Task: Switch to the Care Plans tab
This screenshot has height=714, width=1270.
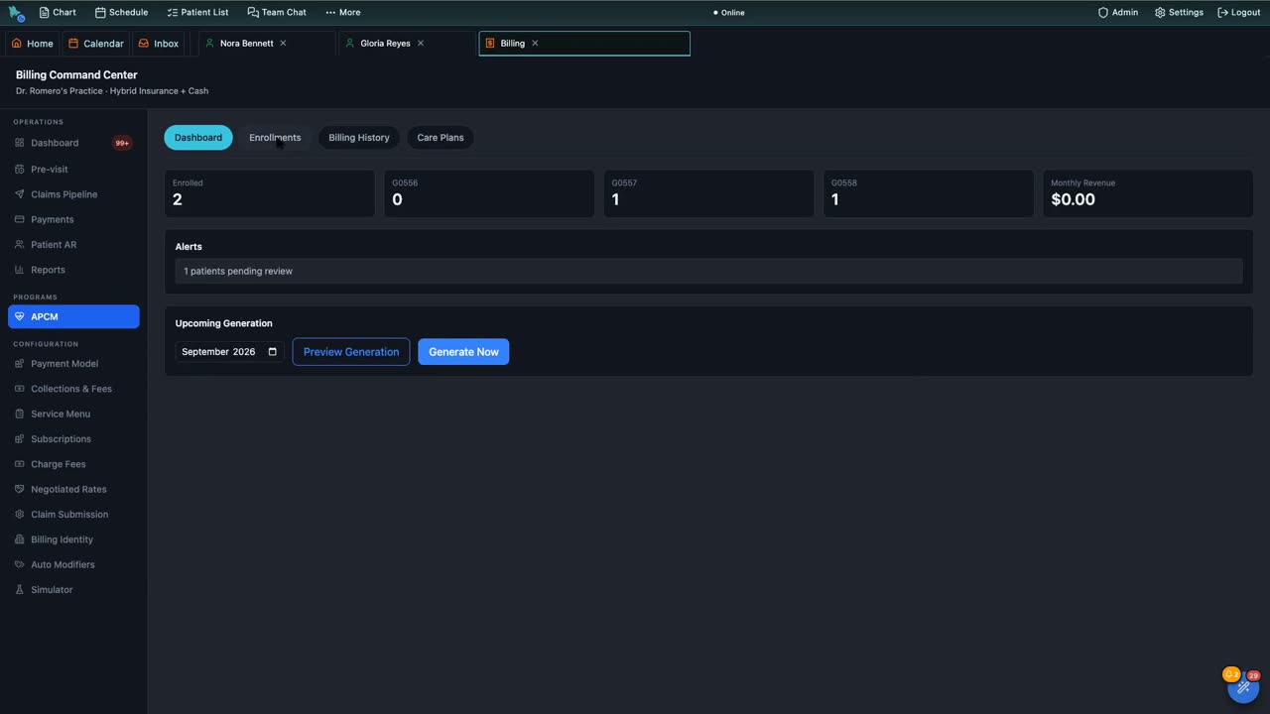Action: coord(441,138)
